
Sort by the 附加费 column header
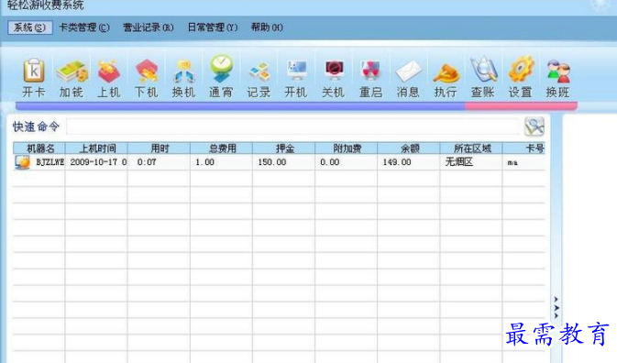(x=346, y=148)
